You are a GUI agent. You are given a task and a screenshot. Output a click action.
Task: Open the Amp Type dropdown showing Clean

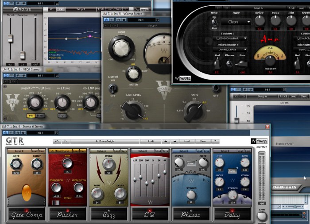[236, 21]
